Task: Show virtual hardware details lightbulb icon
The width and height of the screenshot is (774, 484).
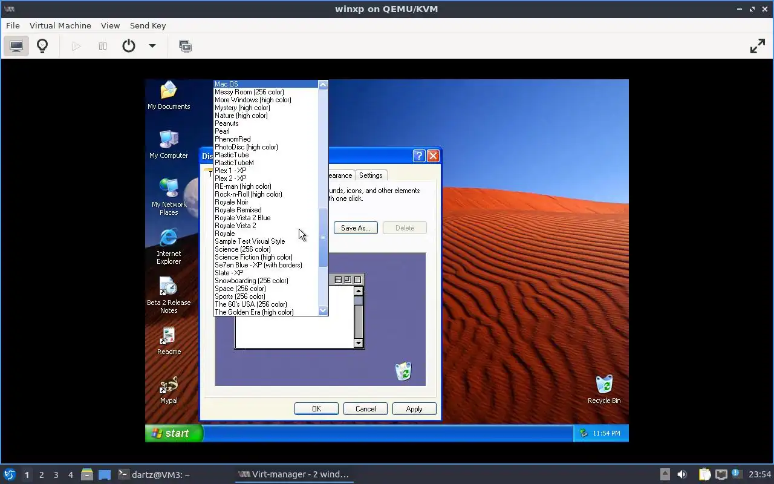Action: tap(42, 46)
